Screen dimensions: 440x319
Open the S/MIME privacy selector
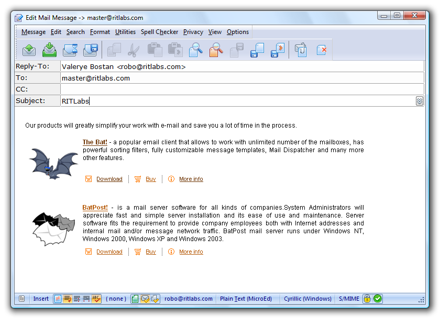click(349, 299)
